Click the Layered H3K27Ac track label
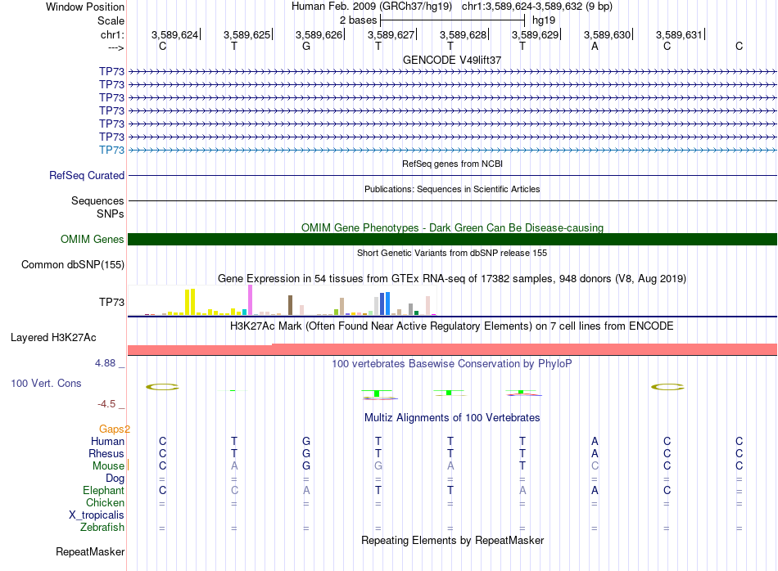 pos(53,338)
